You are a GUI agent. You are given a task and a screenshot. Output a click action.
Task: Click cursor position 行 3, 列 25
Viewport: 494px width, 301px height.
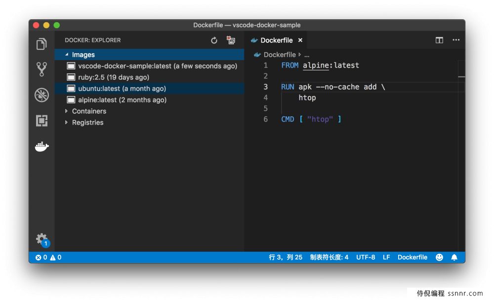click(286, 257)
